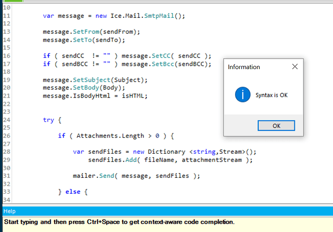
Task: Click 'message.IsBodyHtml = isHTML;' line
Action: pyautogui.click(x=95, y=96)
